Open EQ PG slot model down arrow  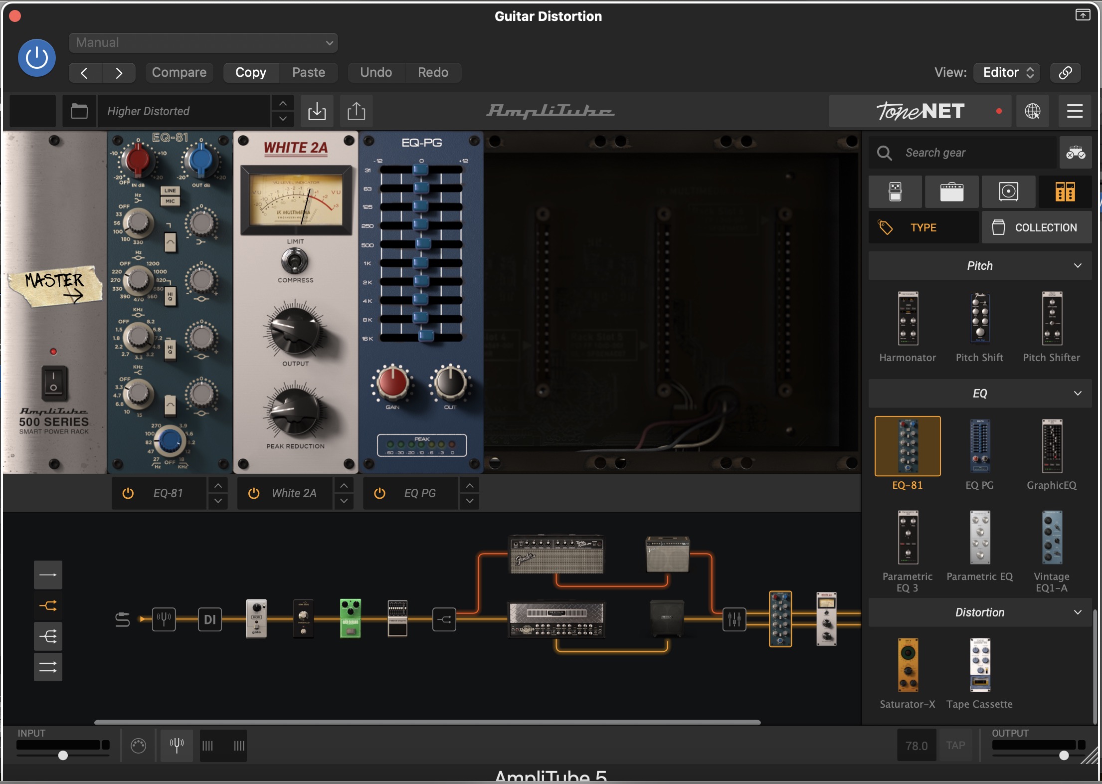470,501
